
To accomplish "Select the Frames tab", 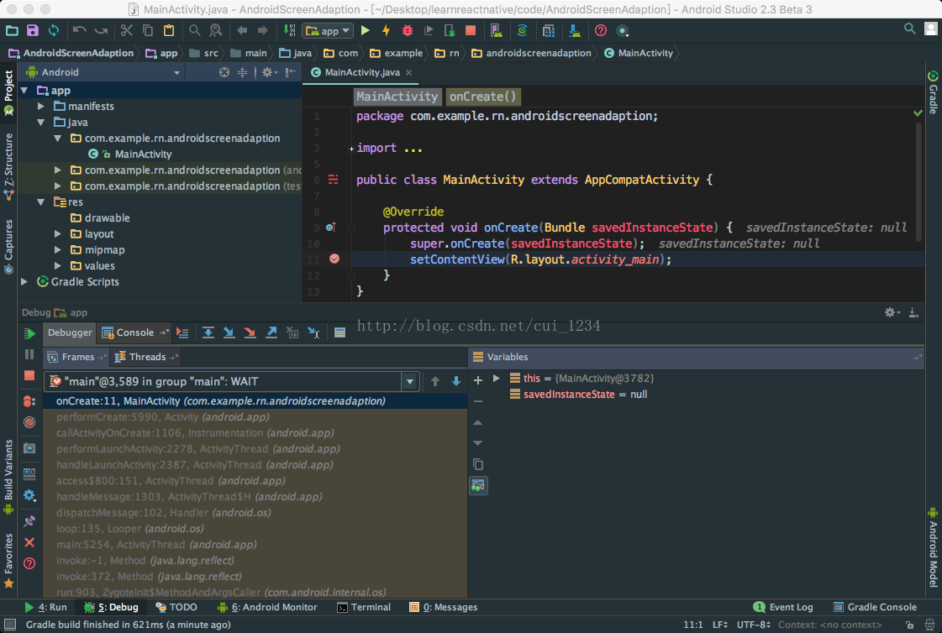I will [x=77, y=357].
